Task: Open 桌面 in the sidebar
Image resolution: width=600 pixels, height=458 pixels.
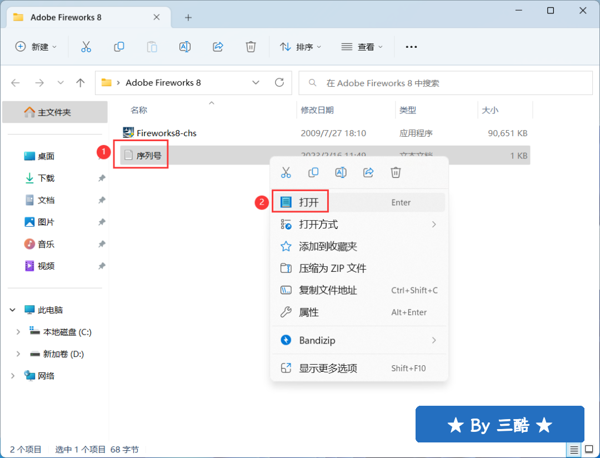Action: 46,156
